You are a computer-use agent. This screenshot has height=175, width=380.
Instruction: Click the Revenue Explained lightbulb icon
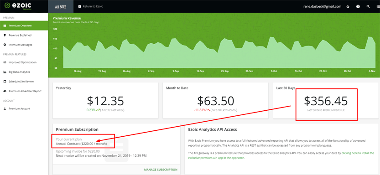[5, 35]
